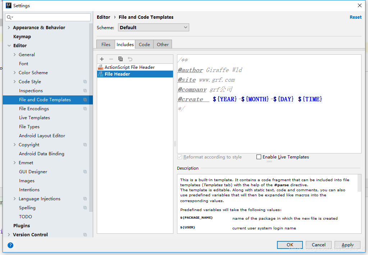Click project-level icon beside File and Code Templates
This screenshot has height=255, width=368.
(x=85, y=100)
